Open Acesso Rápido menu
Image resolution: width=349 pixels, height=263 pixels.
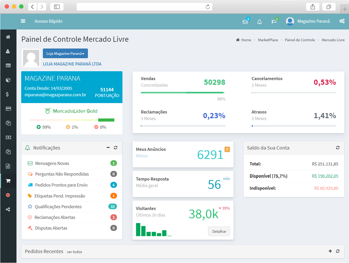click(48, 21)
